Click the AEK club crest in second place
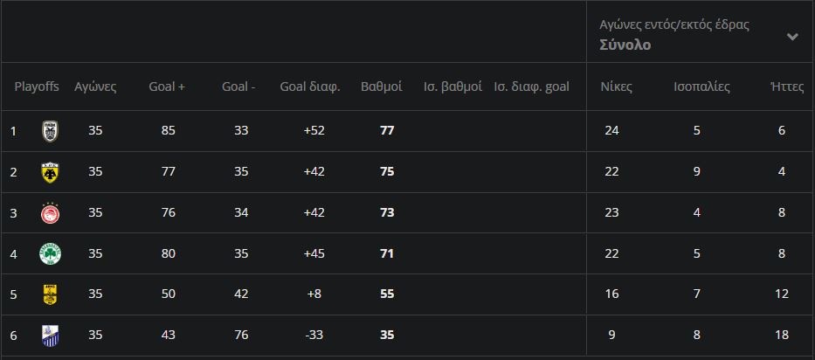The width and height of the screenshot is (815, 360). click(x=50, y=172)
